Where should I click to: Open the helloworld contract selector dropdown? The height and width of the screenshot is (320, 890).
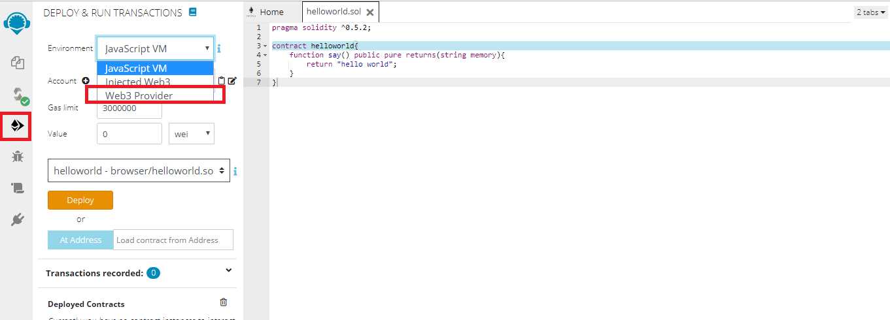click(139, 170)
